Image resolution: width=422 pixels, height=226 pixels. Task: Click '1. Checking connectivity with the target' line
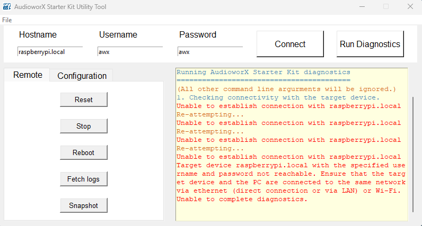(x=278, y=97)
